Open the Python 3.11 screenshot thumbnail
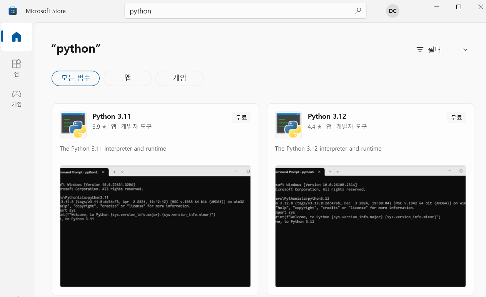The image size is (486, 297). (155, 226)
